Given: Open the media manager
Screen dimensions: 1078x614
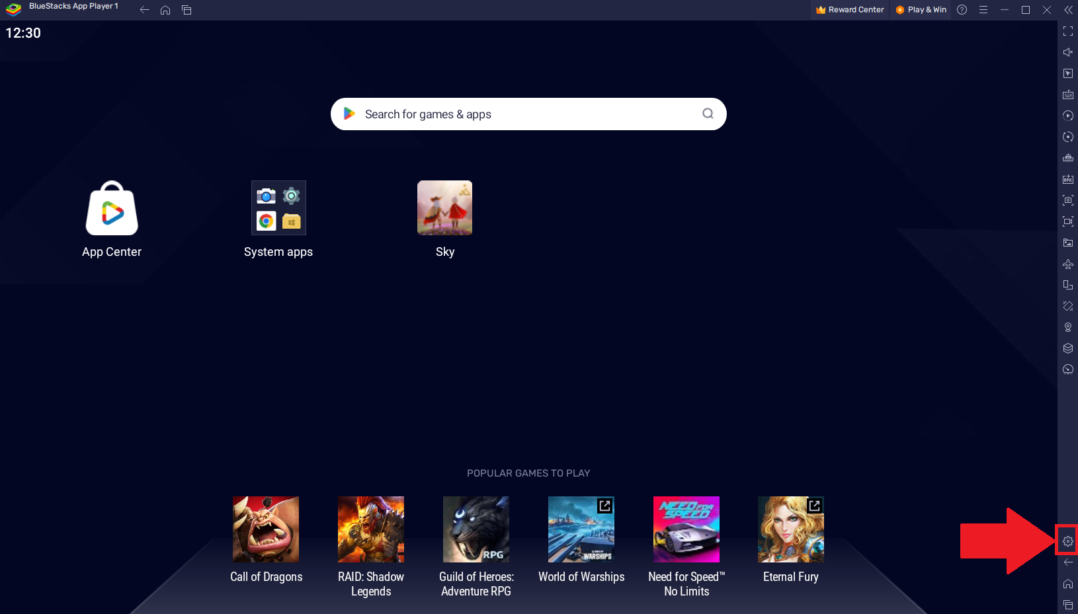Looking at the screenshot, I should pyautogui.click(x=1068, y=243).
